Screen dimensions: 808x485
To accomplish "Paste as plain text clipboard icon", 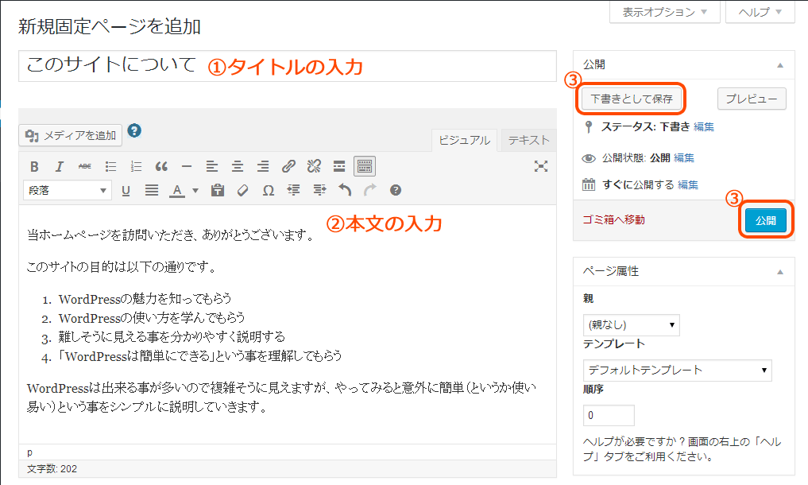I will click(218, 191).
